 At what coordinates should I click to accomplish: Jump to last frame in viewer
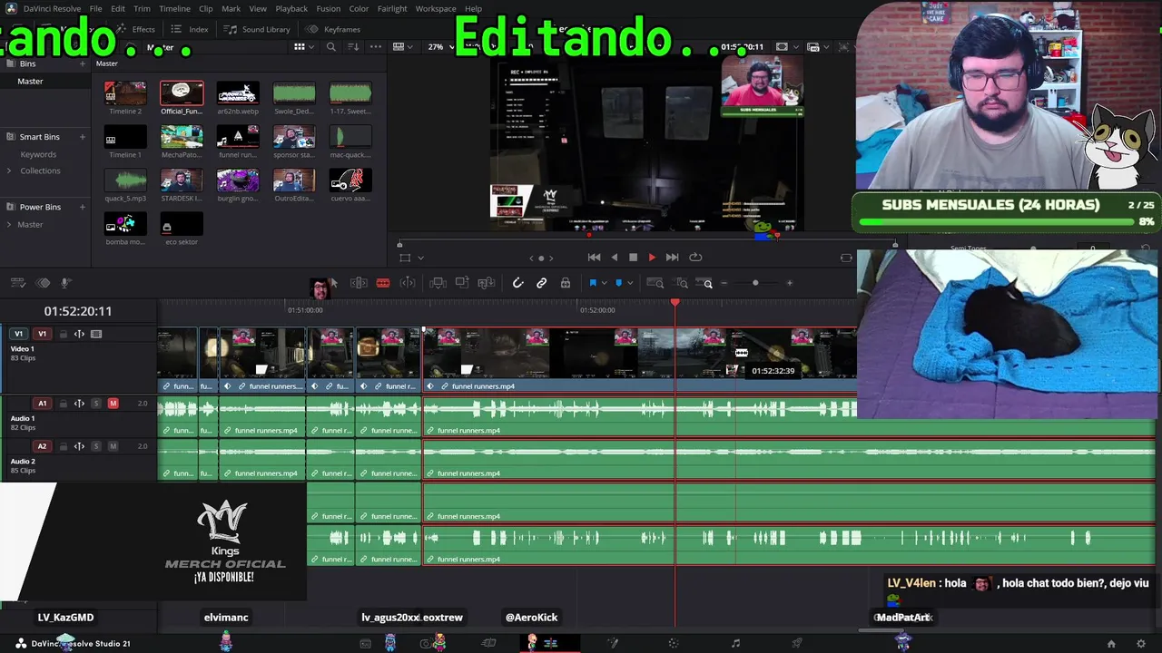click(x=672, y=258)
